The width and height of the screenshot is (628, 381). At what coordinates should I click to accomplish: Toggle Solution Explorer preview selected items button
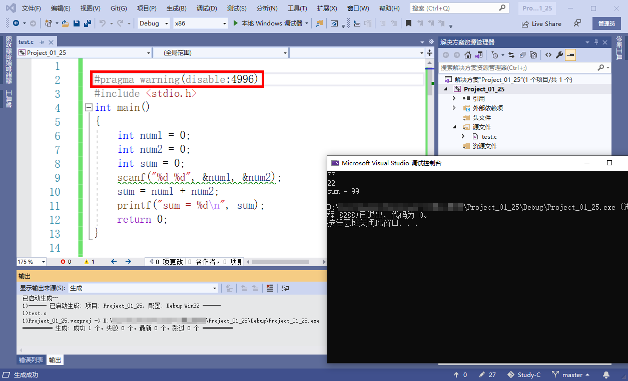coord(570,55)
